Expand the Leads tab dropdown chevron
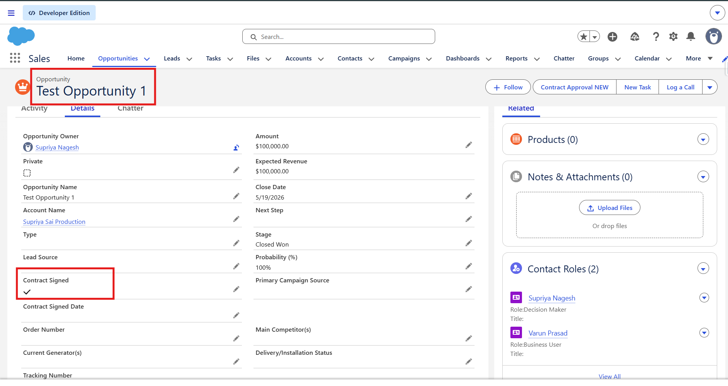This screenshot has height=386, width=728. tap(189, 59)
